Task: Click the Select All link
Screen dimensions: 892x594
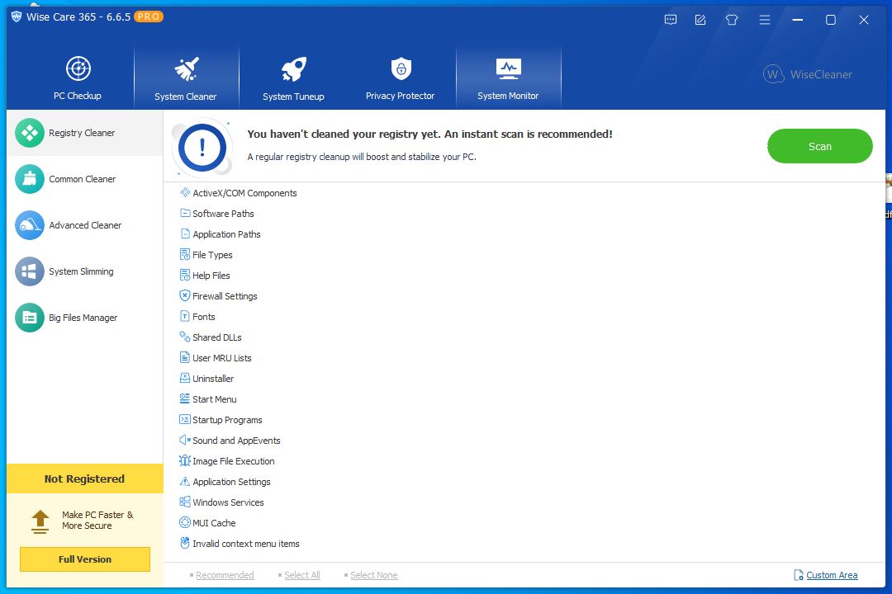Action: (x=302, y=575)
